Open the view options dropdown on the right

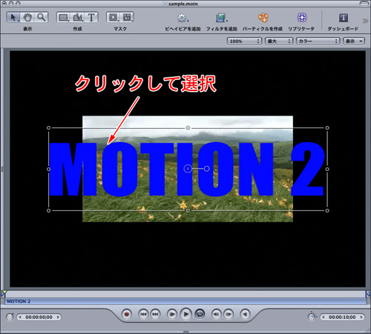pos(354,41)
